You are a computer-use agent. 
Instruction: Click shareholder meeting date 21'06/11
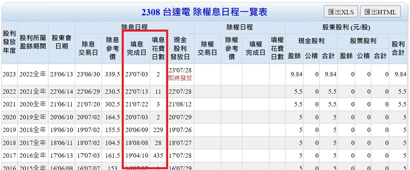click(61, 104)
